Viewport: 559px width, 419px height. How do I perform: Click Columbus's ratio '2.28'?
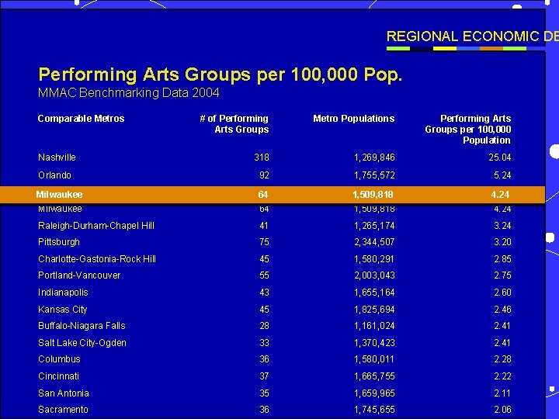(x=502, y=359)
